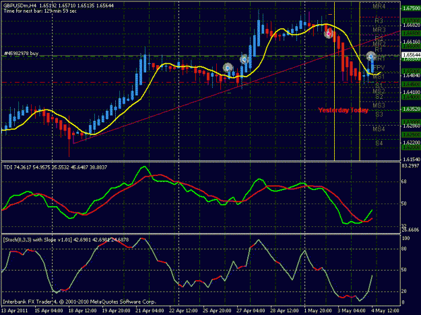Click the S3 pivot label
Viewport: 421px width, 315px height.
[379, 115]
